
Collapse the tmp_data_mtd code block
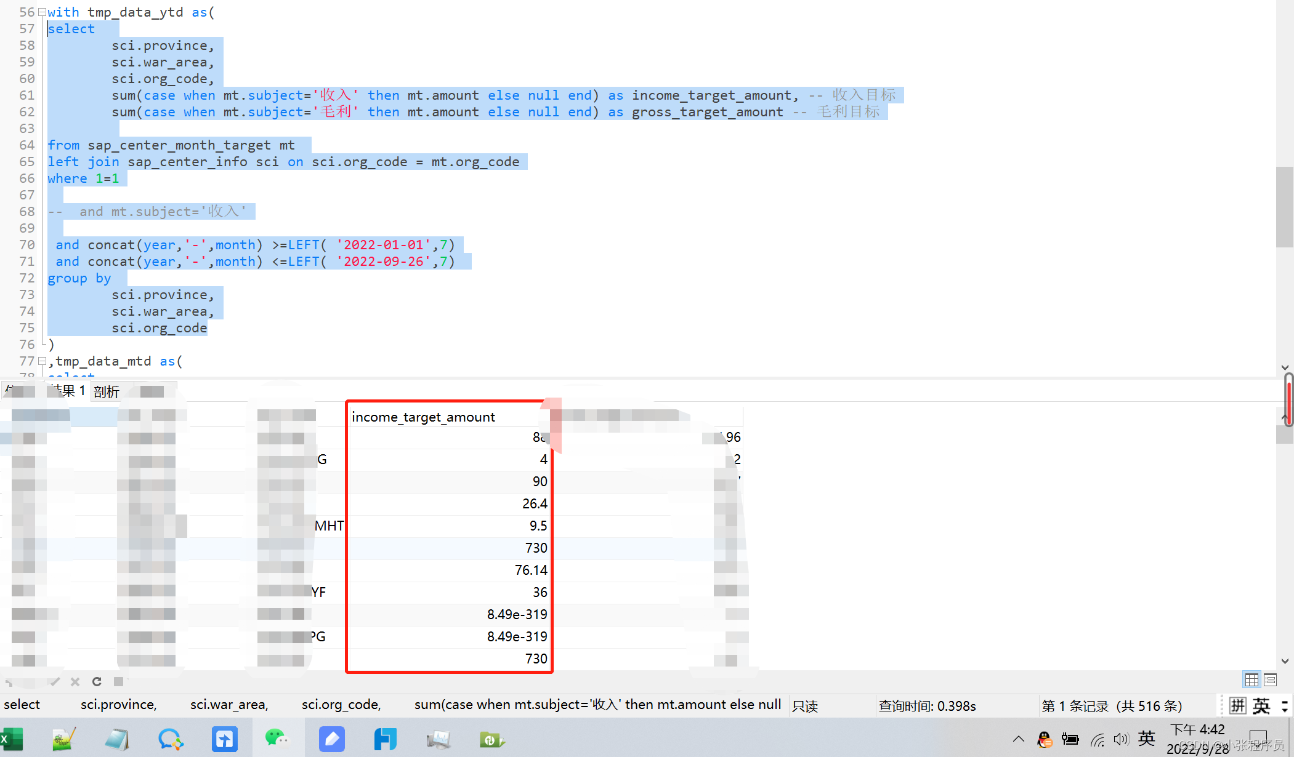click(x=42, y=361)
